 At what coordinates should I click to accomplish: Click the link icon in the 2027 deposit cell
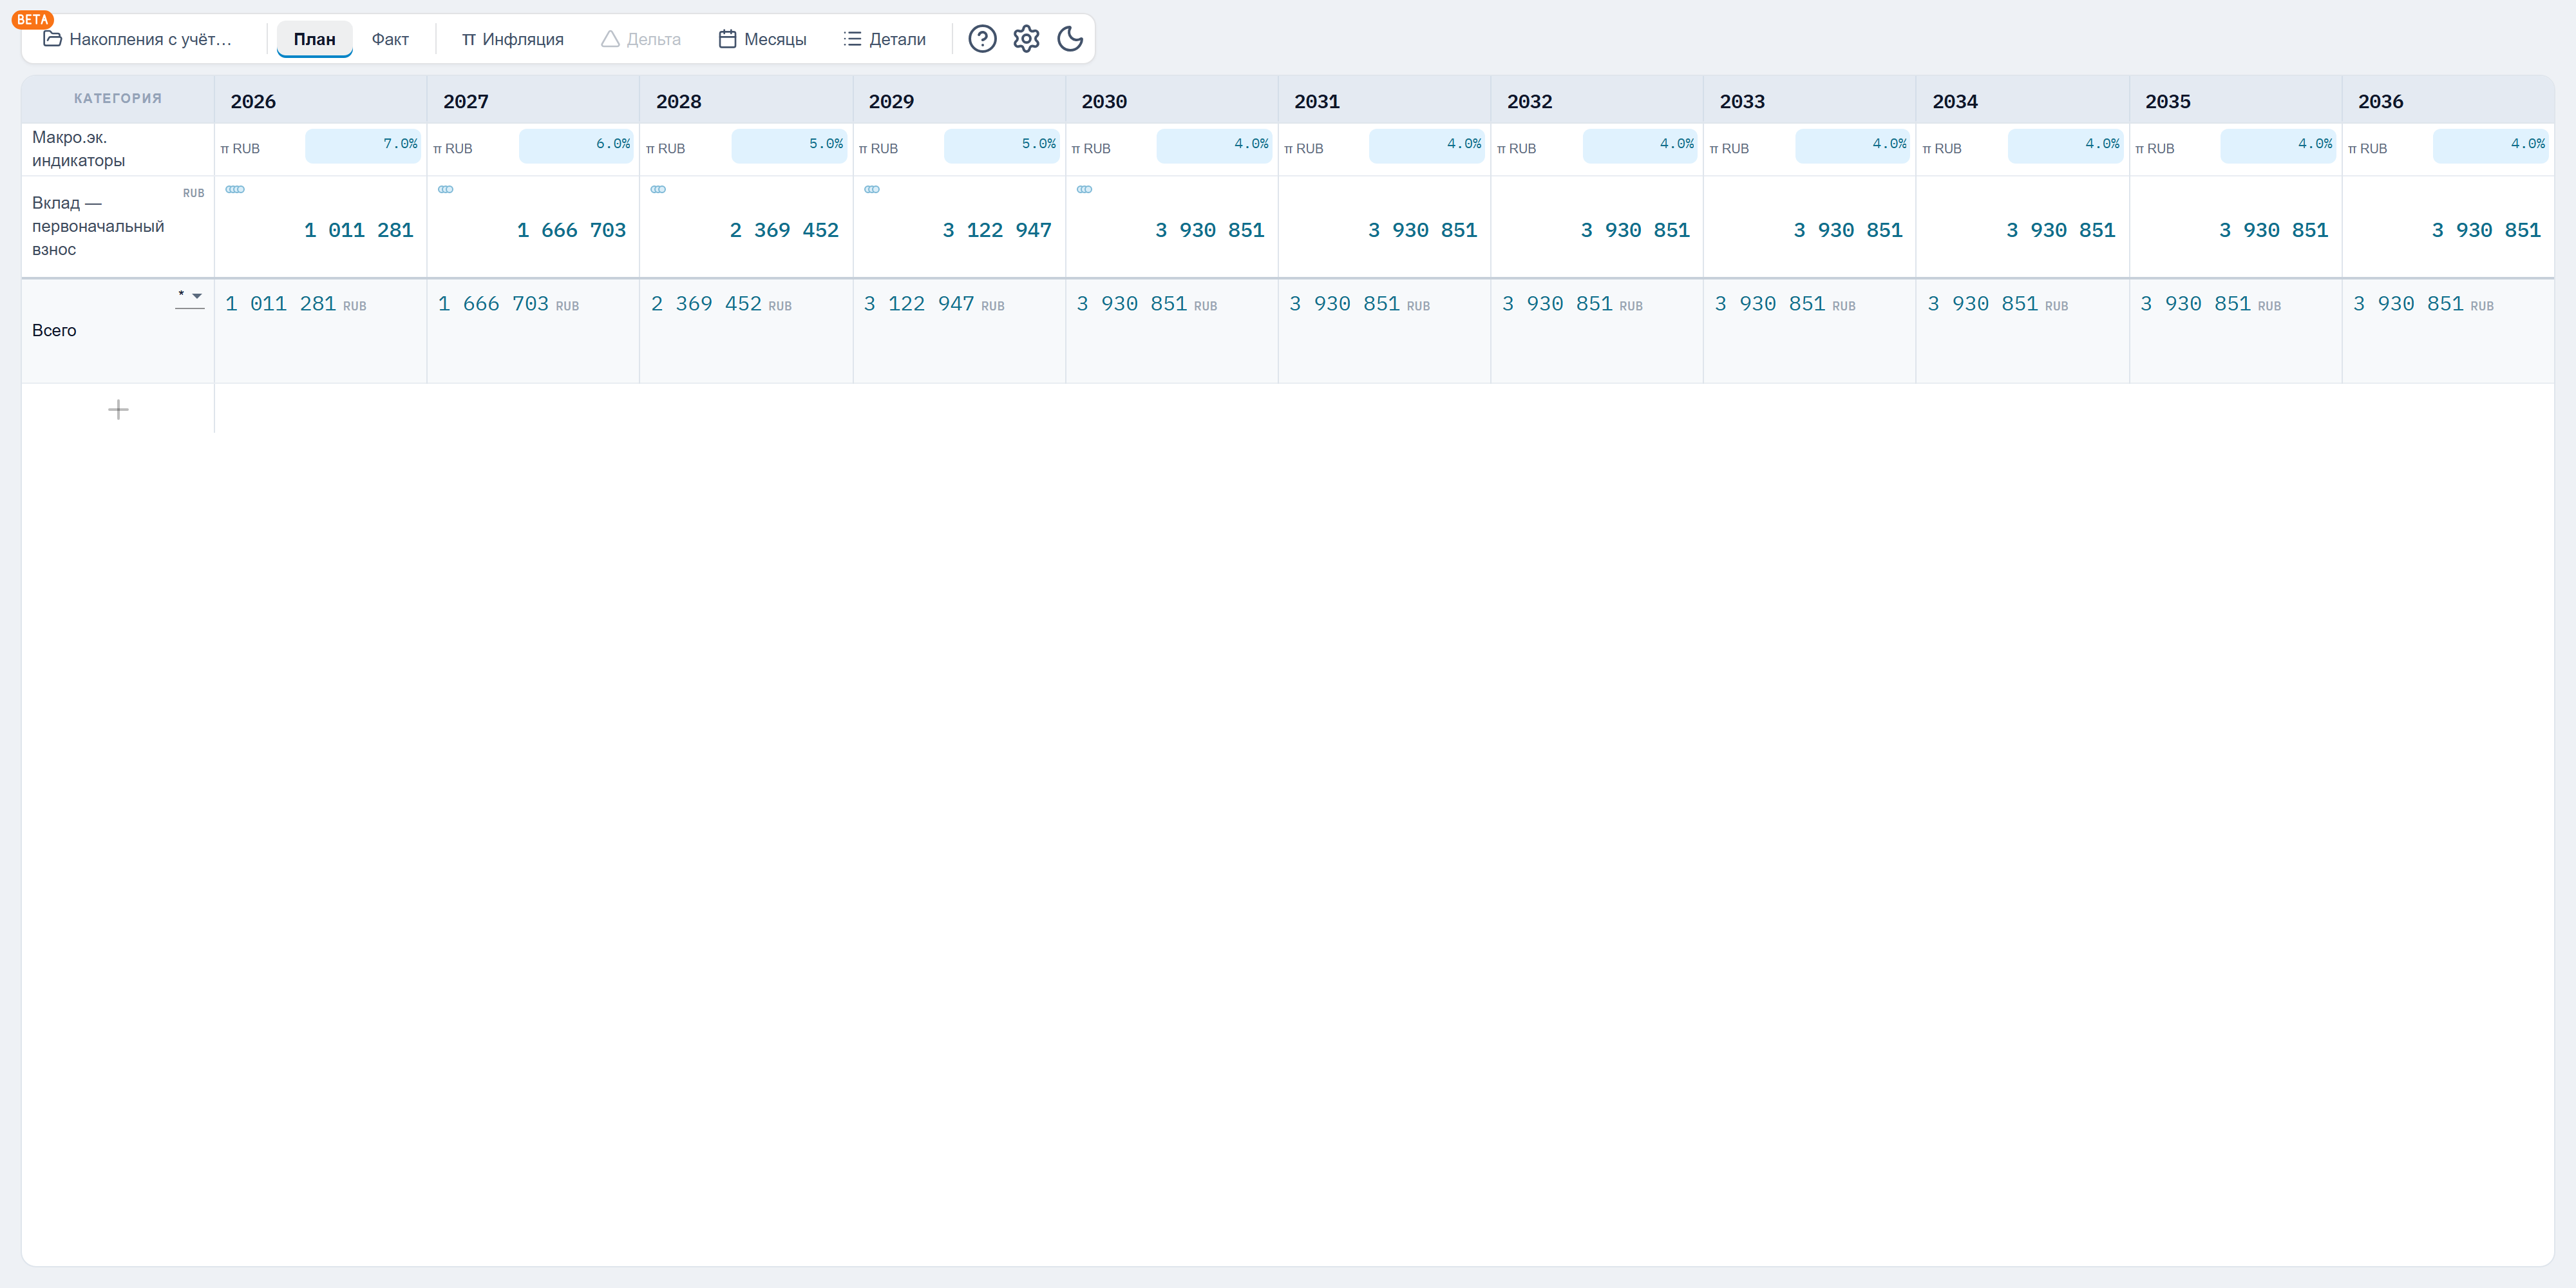(x=446, y=189)
